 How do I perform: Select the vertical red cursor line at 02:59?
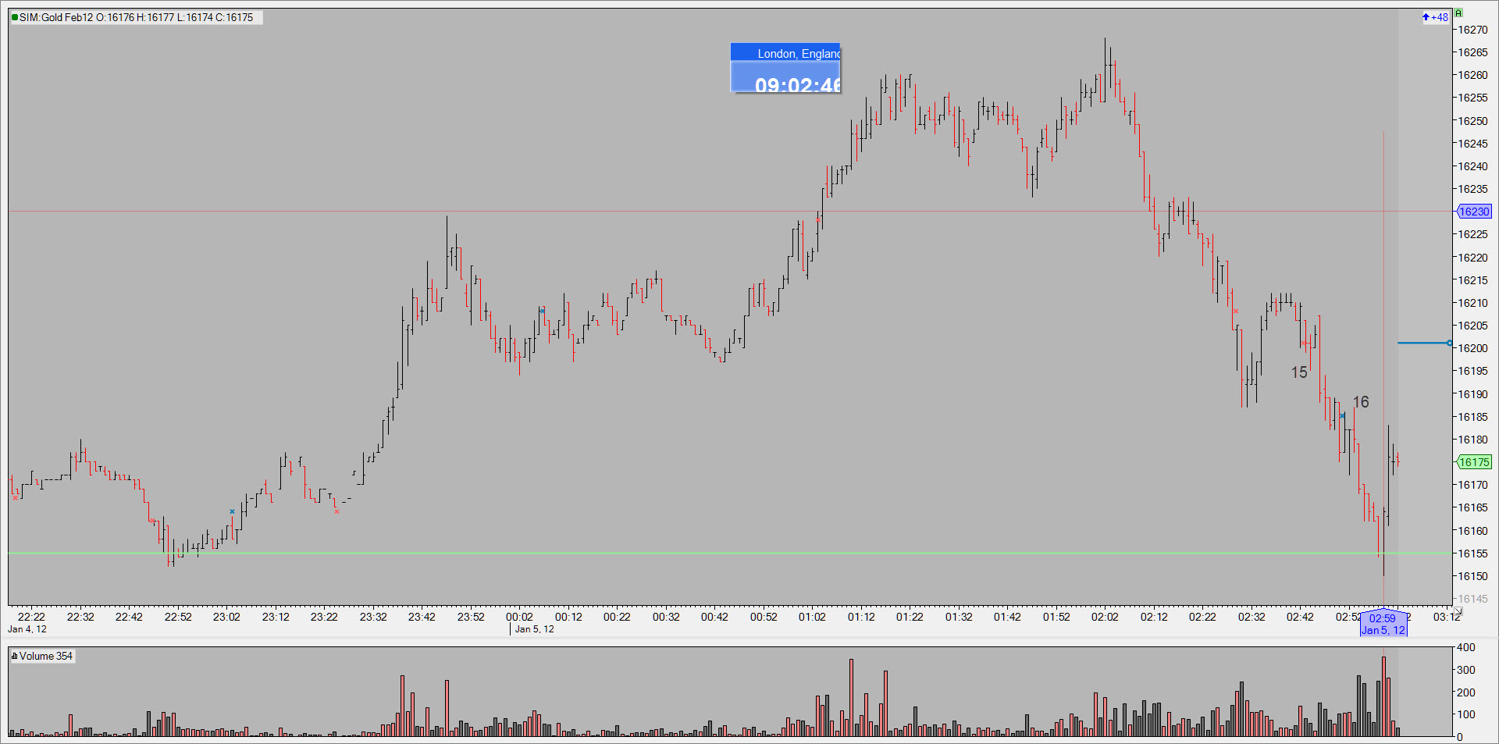pyautogui.click(x=1383, y=367)
